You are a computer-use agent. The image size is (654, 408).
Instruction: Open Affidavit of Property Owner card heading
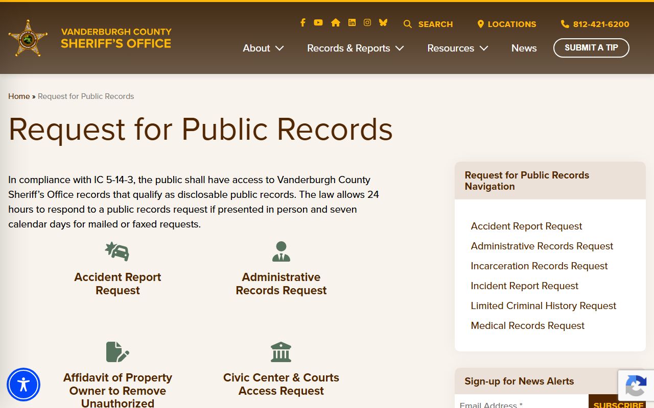[x=118, y=390]
